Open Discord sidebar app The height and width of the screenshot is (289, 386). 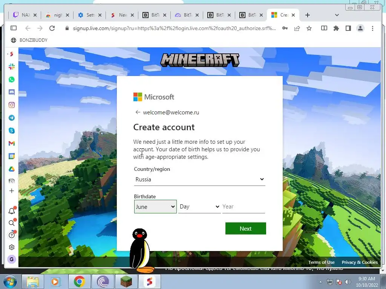pos(12,92)
